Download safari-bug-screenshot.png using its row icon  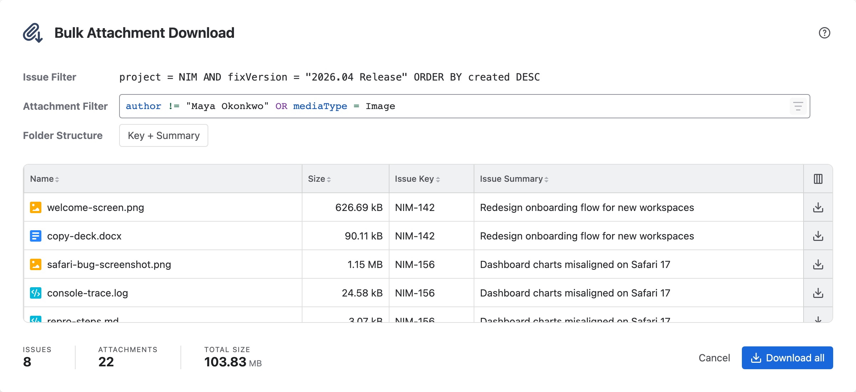818,264
